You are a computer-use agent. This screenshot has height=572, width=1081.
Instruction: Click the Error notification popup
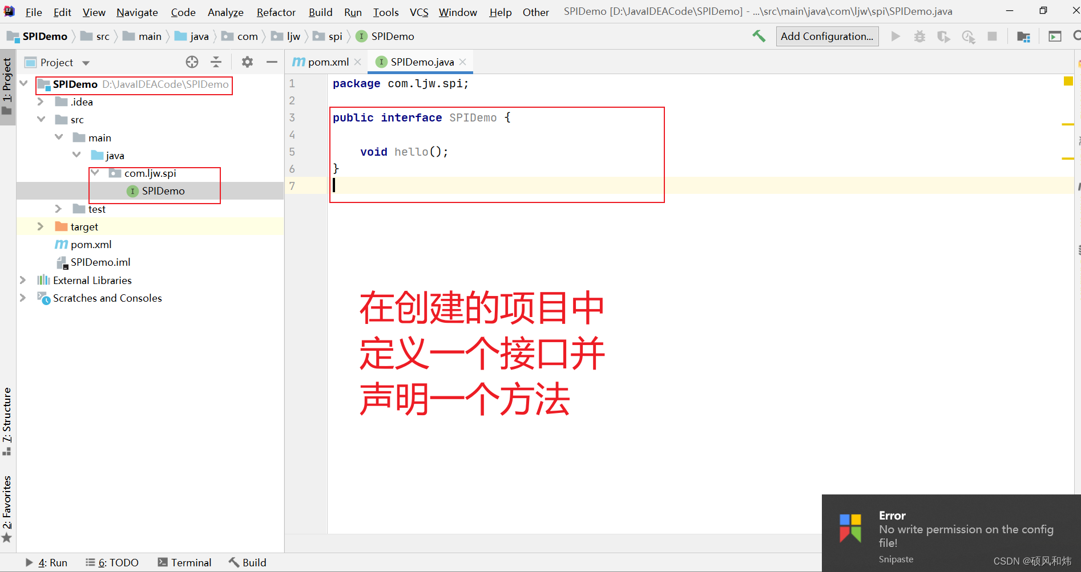click(951, 533)
